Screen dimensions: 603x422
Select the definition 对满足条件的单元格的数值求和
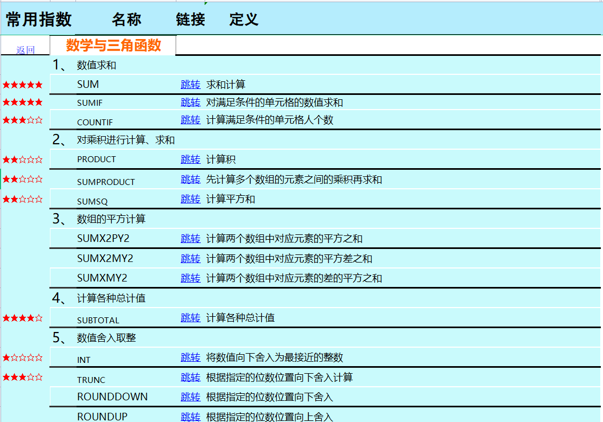tap(275, 102)
